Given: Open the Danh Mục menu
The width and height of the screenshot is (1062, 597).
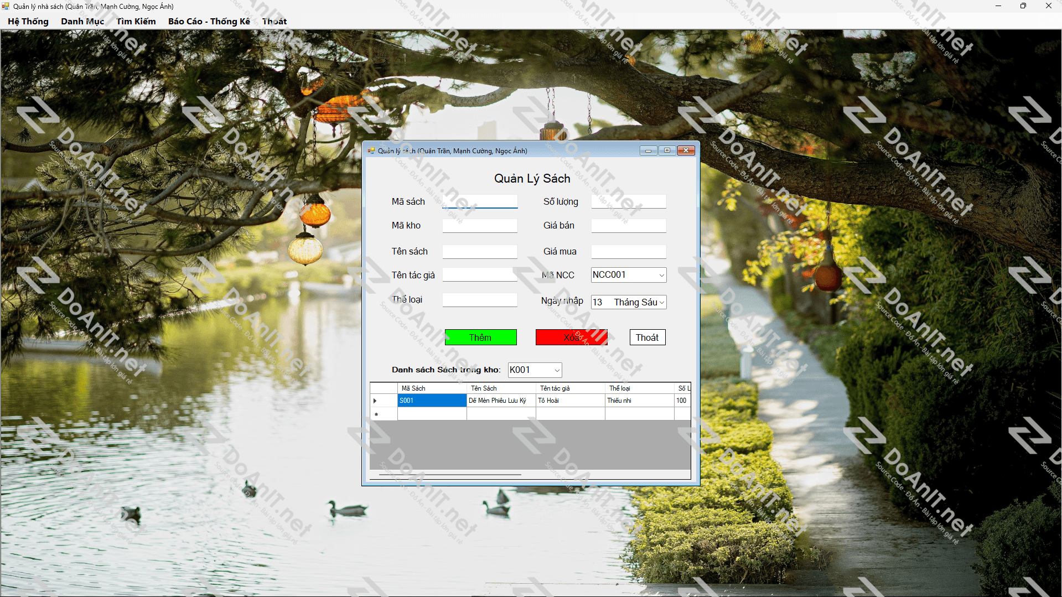Looking at the screenshot, I should (x=82, y=21).
